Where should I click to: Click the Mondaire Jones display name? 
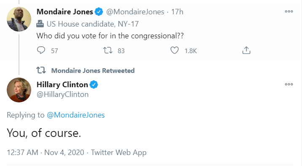[x=65, y=12]
